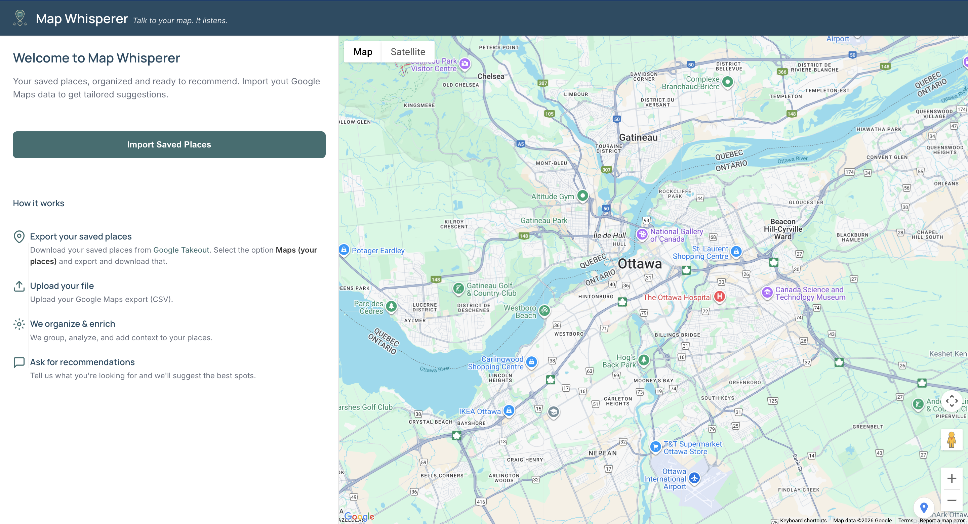Click Report a map error

(x=942, y=520)
